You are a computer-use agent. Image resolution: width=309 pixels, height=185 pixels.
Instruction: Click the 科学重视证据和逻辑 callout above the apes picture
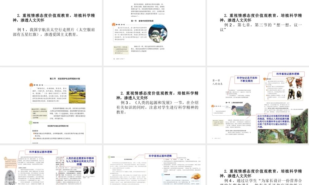click(288, 74)
